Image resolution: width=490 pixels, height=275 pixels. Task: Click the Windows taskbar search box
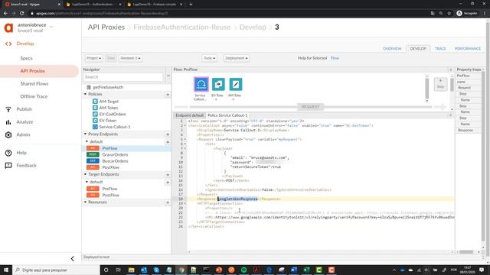pyautogui.click(x=56, y=270)
